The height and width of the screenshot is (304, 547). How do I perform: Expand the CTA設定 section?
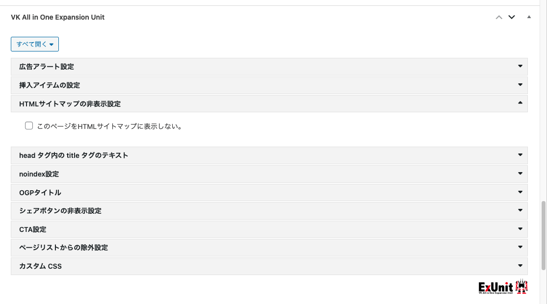[x=33, y=229]
